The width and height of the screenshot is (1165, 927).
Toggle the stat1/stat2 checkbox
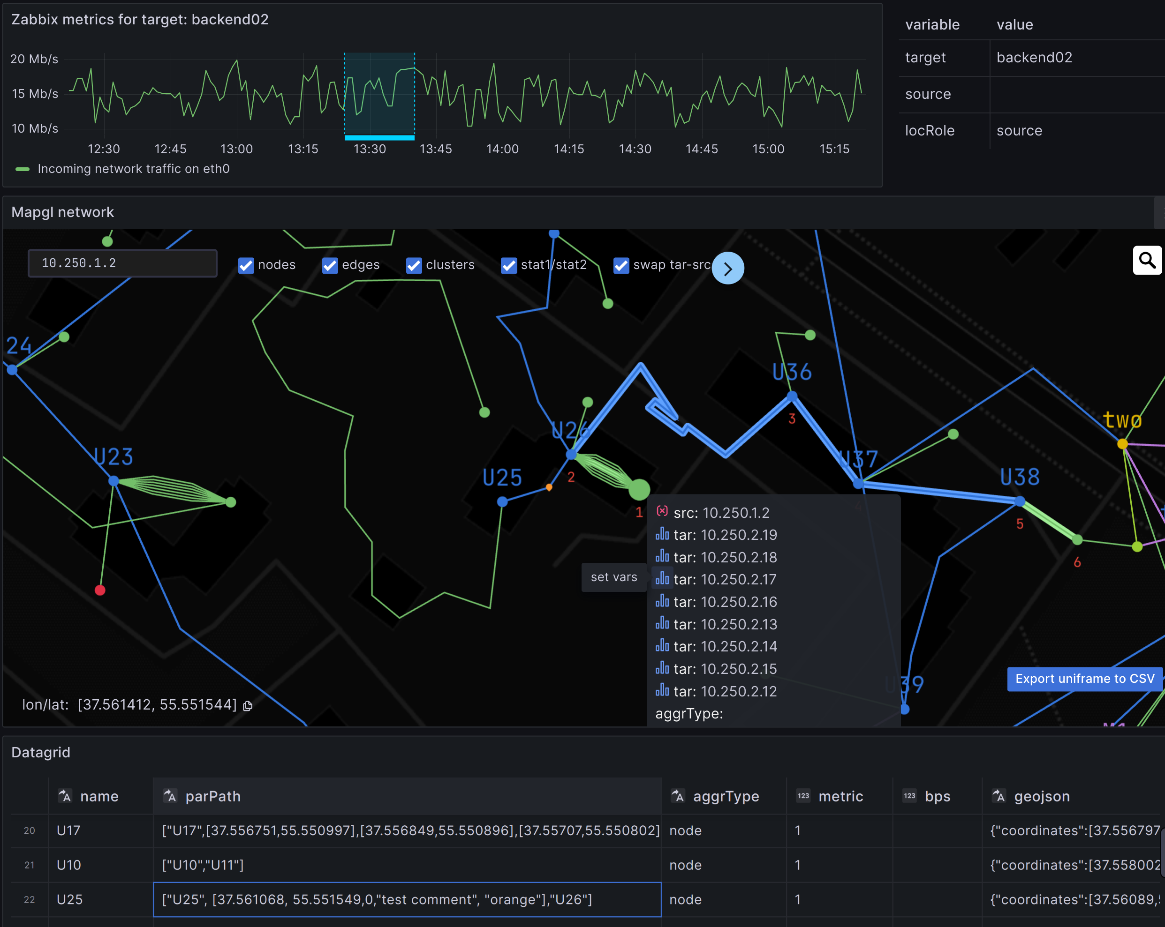click(x=509, y=265)
